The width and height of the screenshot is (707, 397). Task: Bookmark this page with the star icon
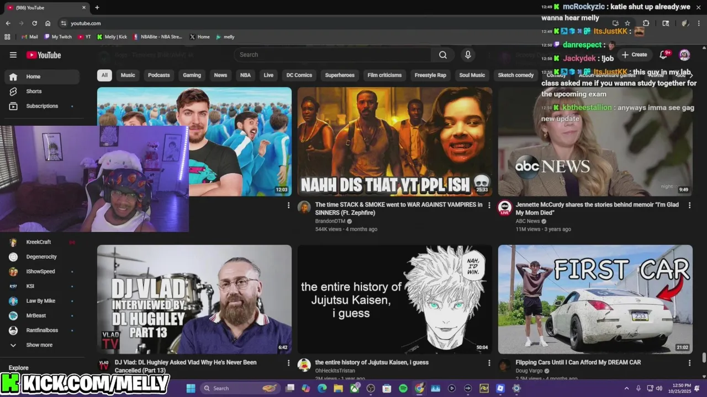(x=627, y=23)
